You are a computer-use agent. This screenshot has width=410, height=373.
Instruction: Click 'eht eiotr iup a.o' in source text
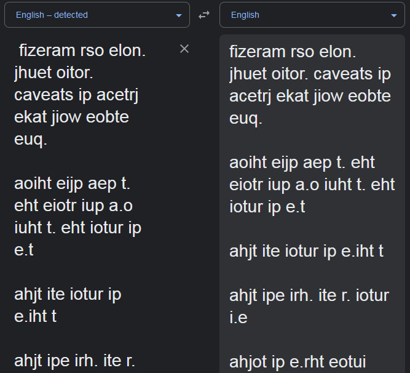coord(74,206)
